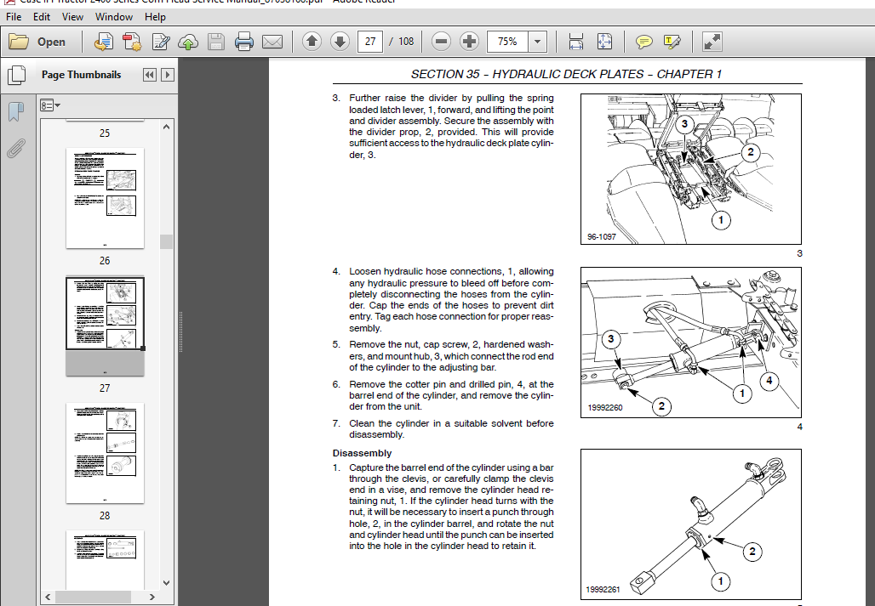The image size is (875, 606).
Task: Select the page 29 thumbnail
Action: click(105, 559)
